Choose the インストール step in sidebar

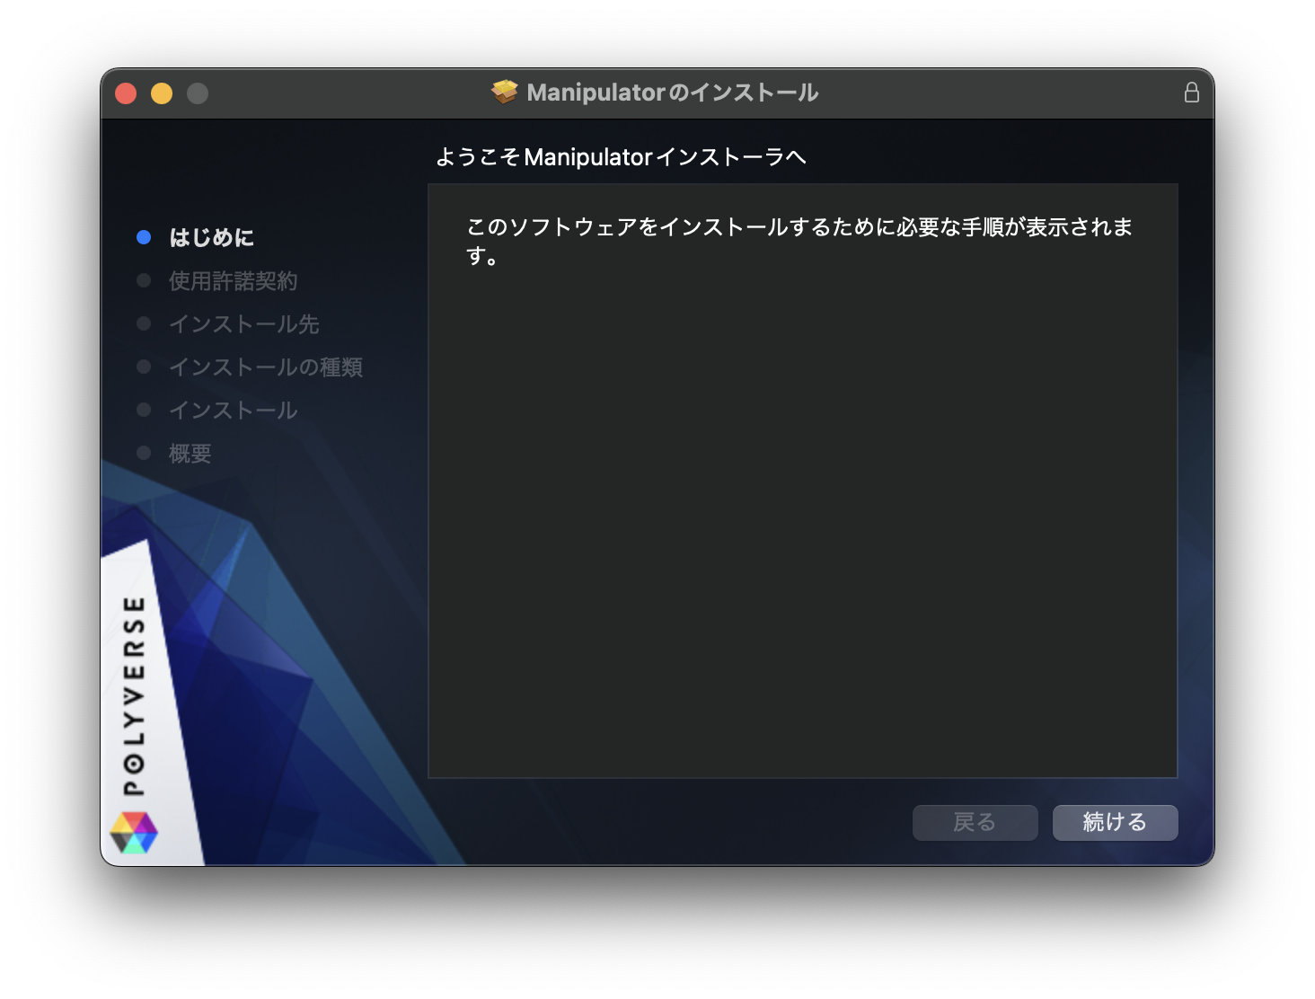pyautogui.click(x=233, y=411)
